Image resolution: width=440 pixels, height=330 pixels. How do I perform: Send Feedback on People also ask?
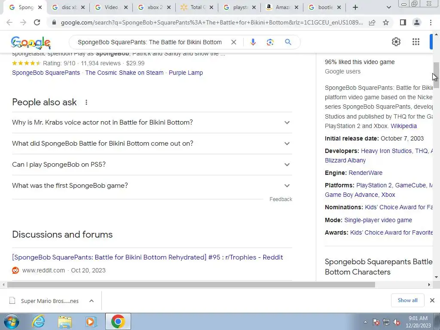point(281,199)
